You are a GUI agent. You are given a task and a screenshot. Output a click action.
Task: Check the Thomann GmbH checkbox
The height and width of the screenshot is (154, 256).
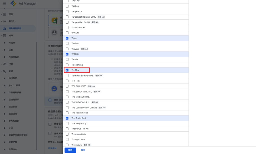pos(67,134)
